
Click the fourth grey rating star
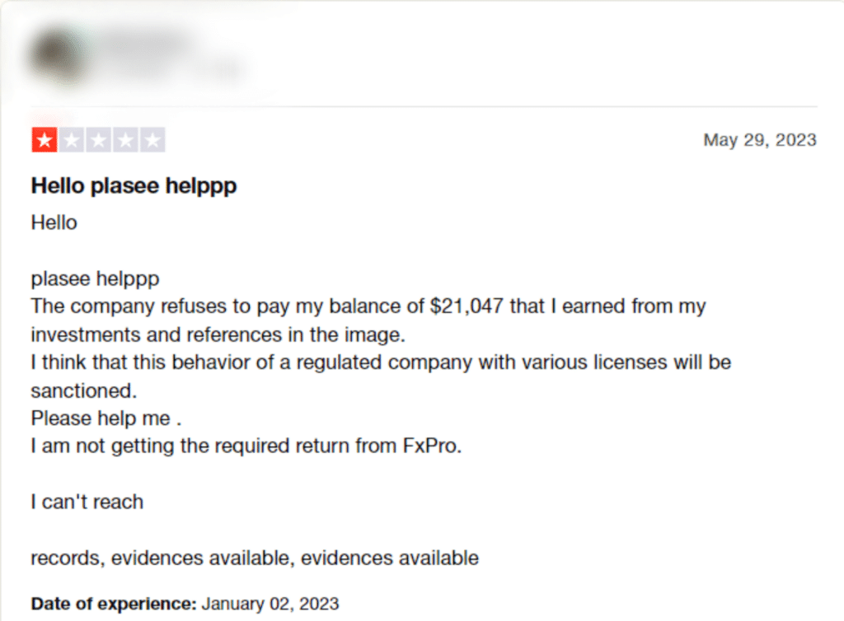[x=125, y=140]
